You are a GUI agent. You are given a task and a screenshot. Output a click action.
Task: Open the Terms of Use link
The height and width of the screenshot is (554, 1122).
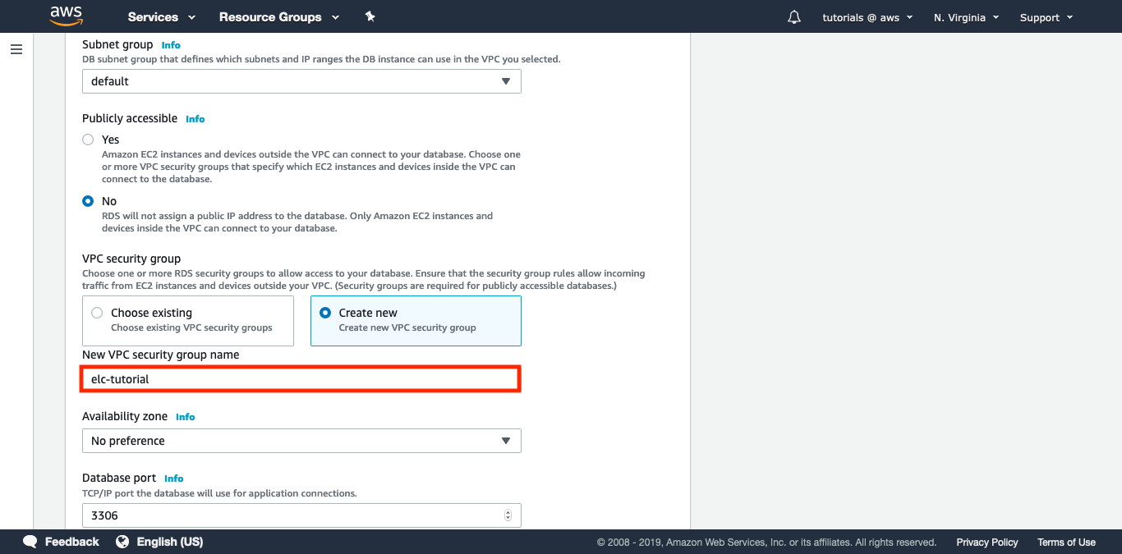[x=1066, y=543]
